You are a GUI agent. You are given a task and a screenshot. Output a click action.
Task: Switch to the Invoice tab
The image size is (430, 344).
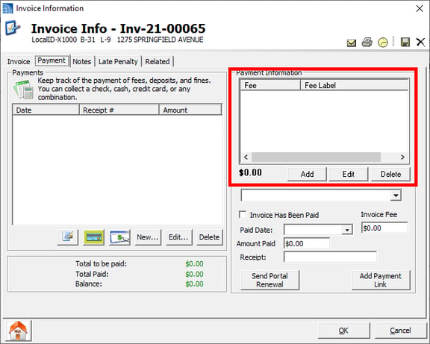[19, 61]
